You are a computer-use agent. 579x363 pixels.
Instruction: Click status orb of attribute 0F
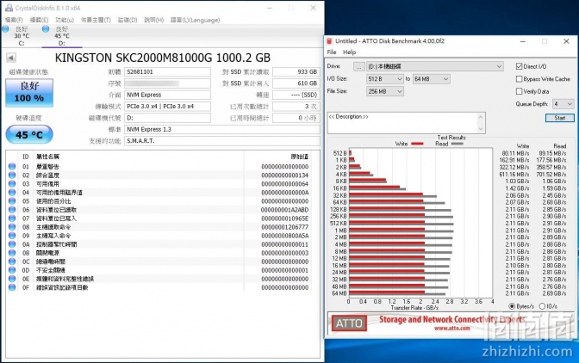pyautogui.click(x=12, y=287)
